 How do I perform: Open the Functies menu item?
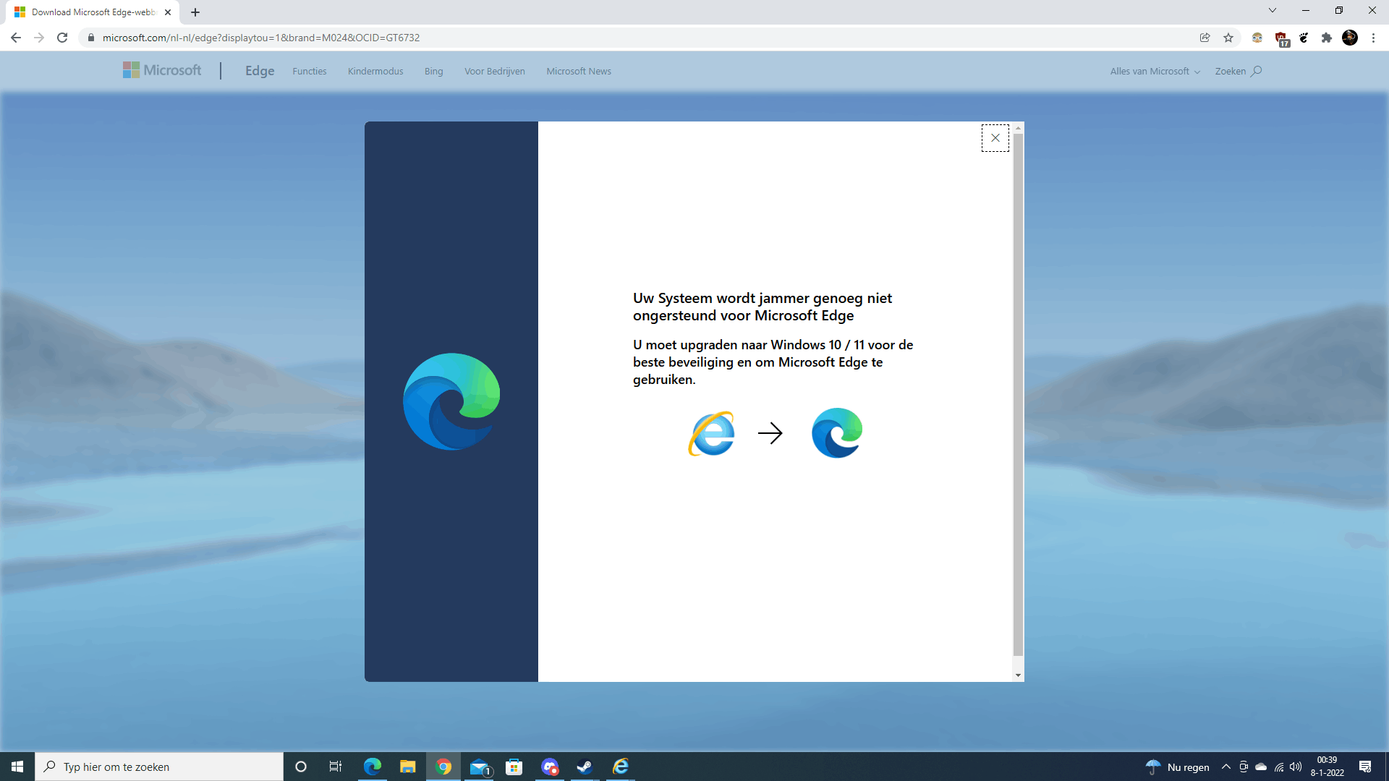tap(309, 71)
